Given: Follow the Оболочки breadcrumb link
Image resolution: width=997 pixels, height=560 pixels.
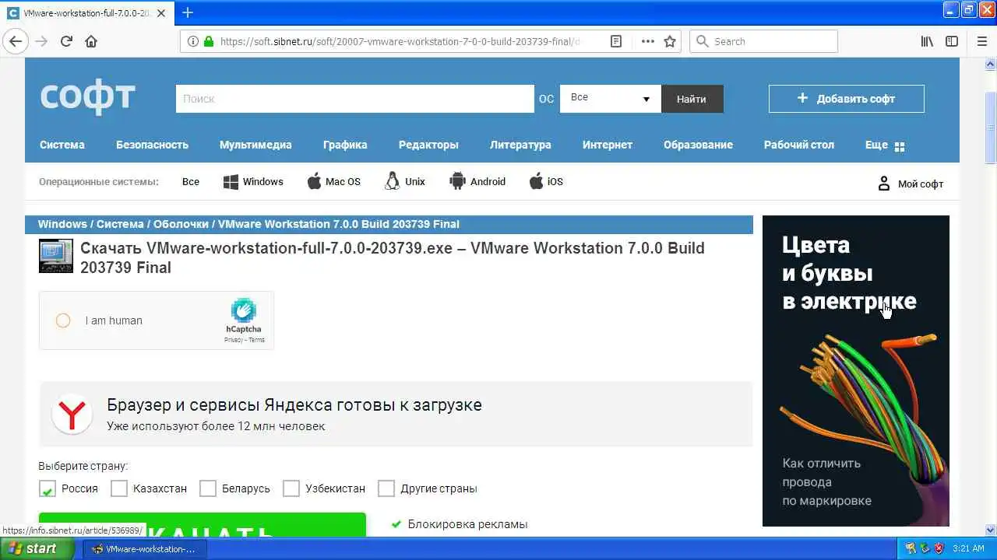Looking at the screenshot, I should click(181, 224).
